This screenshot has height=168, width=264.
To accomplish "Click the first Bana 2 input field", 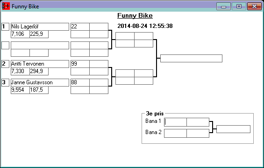I will pyautogui.click(x=175, y=133).
